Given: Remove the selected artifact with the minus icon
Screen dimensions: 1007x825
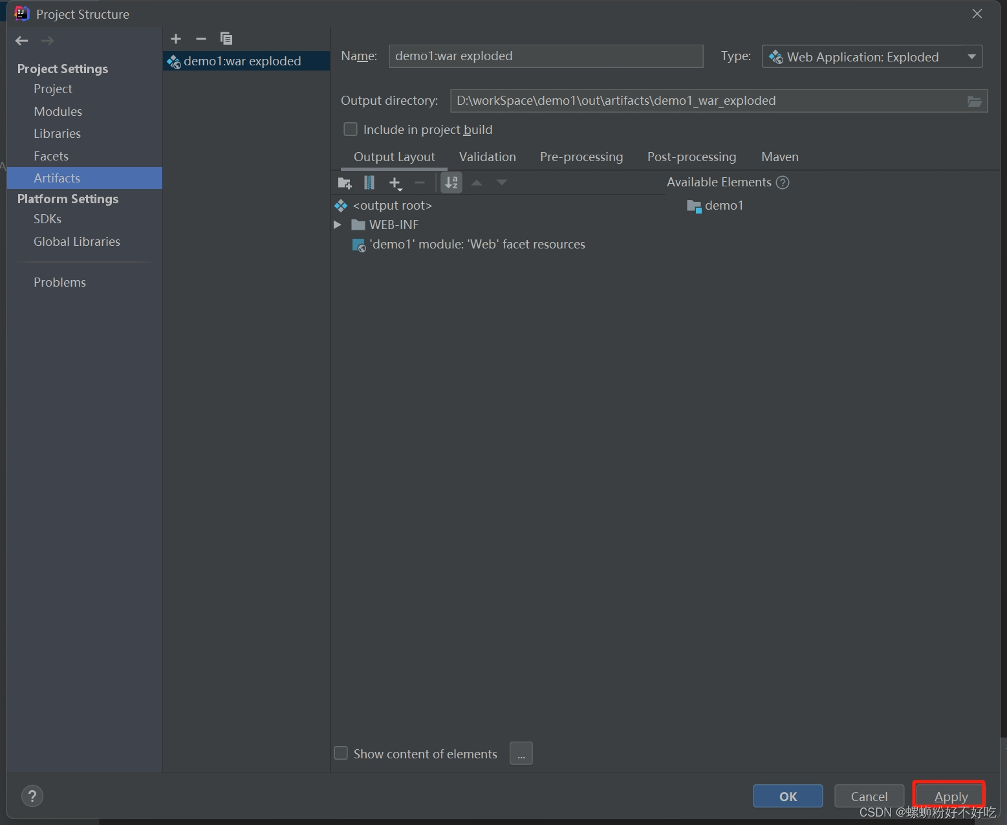Looking at the screenshot, I should tap(201, 39).
